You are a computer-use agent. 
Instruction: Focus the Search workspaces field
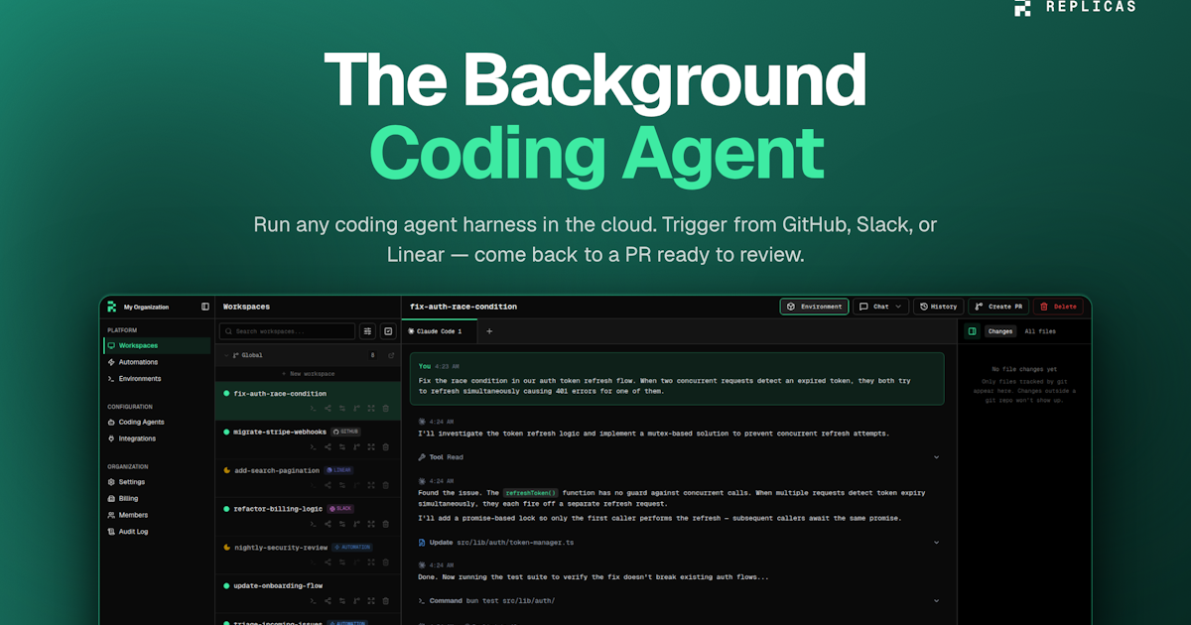(288, 331)
